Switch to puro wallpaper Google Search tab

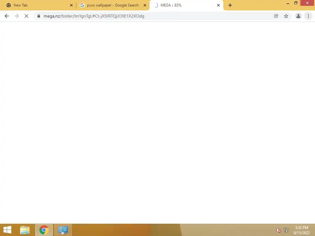tap(113, 5)
